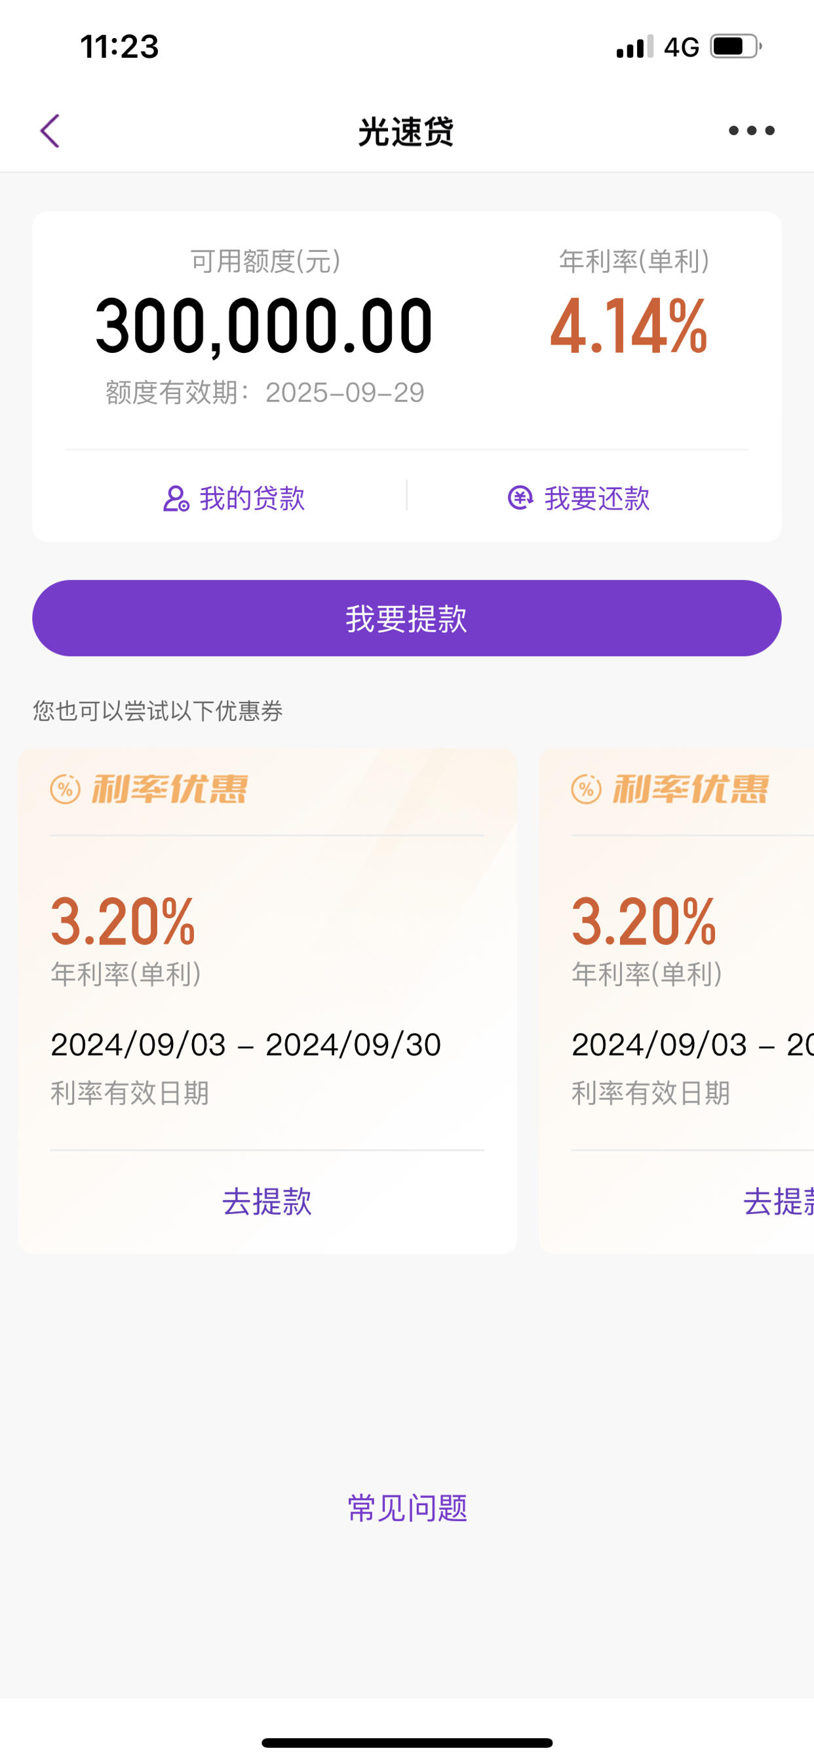The width and height of the screenshot is (814, 1763).
Task: Tap the percent icon on first coupon
Action: click(65, 790)
